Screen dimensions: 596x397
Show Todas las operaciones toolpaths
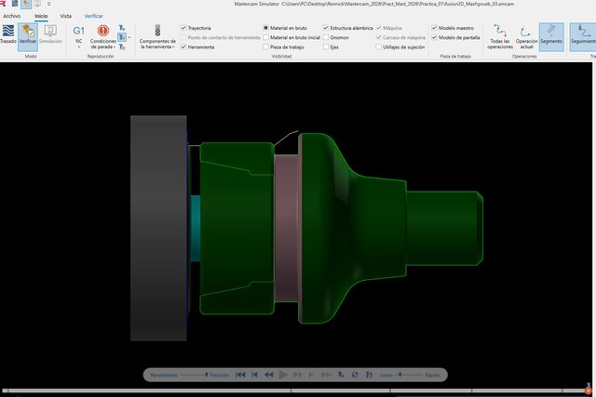[x=500, y=37]
